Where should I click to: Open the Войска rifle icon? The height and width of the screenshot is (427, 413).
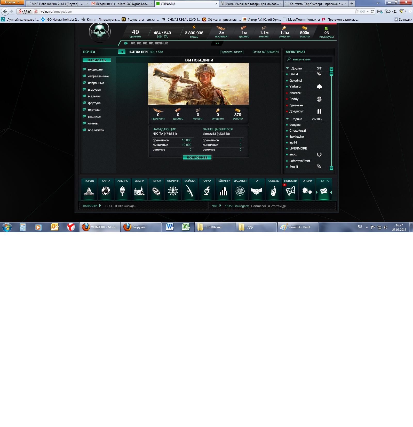190,191
